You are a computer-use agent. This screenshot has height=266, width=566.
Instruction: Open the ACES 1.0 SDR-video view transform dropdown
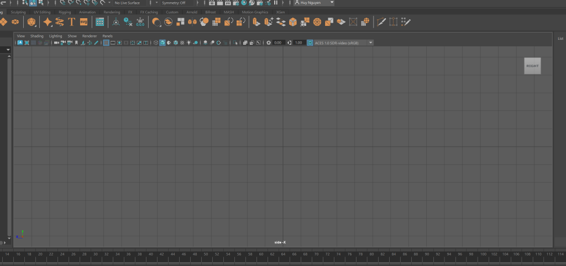pyautogui.click(x=344, y=42)
